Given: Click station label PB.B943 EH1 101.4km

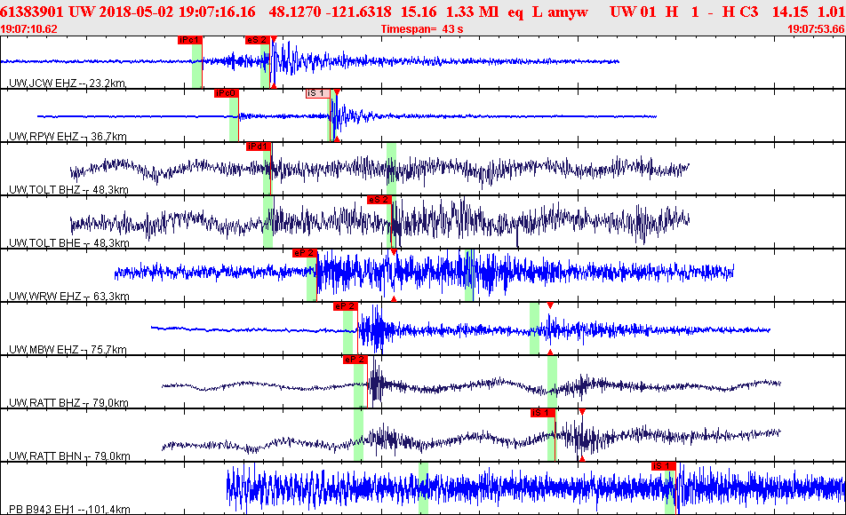Looking at the screenshot, I should tap(69, 510).
